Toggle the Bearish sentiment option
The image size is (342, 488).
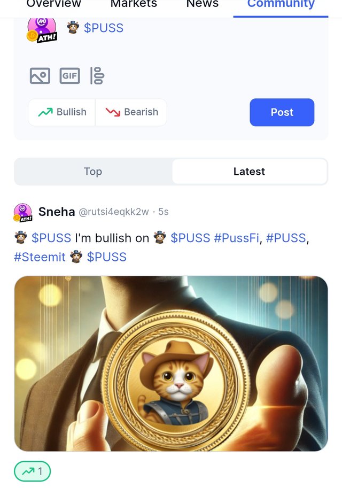point(131,112)
